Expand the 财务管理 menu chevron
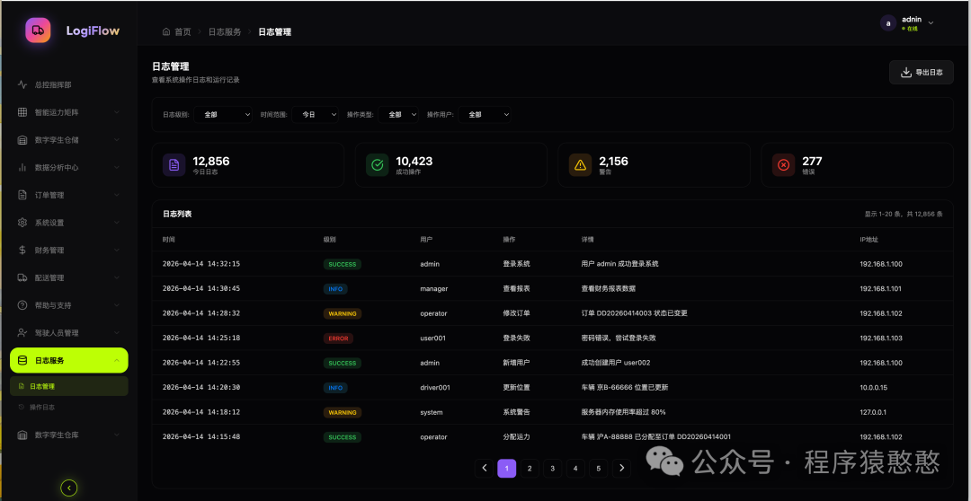Screen dimensions: 971x501 tap(117, 250)
